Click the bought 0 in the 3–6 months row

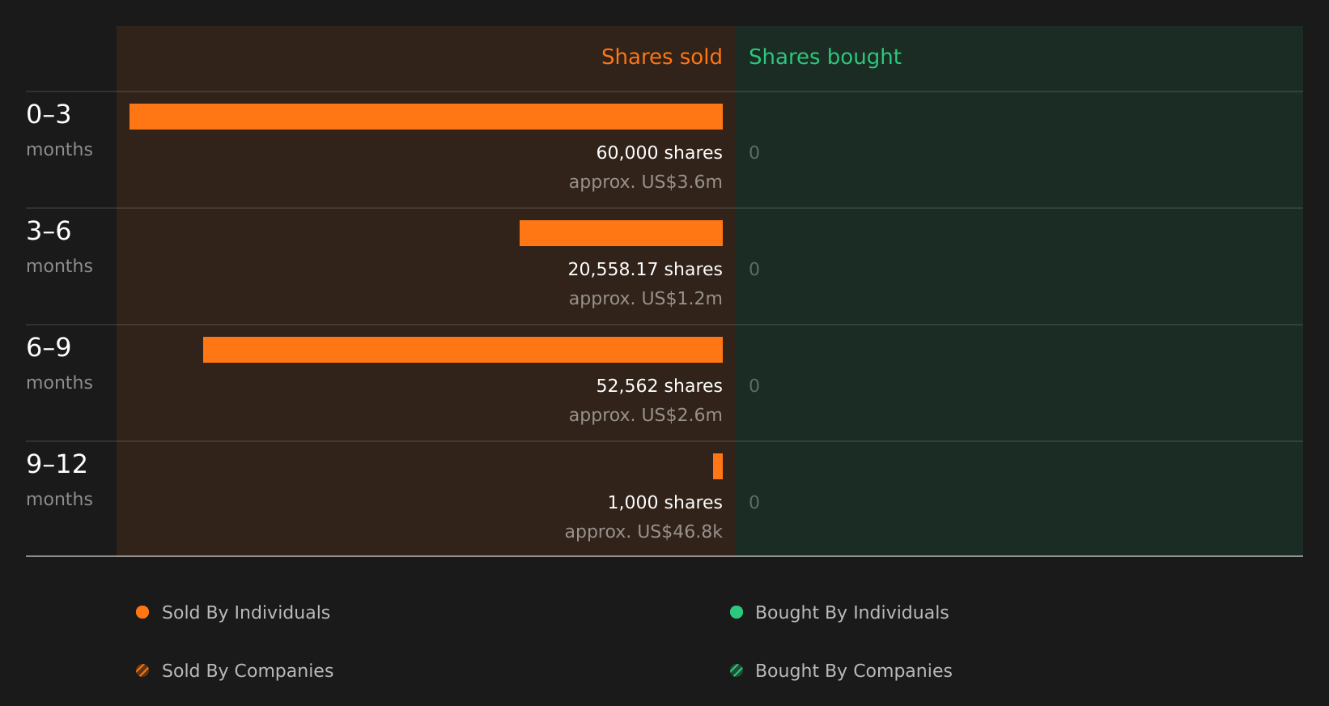(754, 269)
